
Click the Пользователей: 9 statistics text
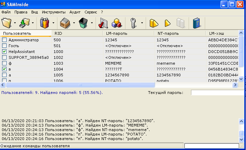click(x=52, y=93)
